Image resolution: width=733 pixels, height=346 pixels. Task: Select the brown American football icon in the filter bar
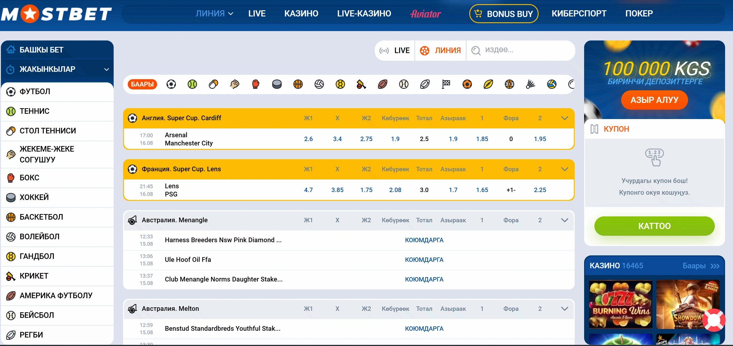point(383,84)
